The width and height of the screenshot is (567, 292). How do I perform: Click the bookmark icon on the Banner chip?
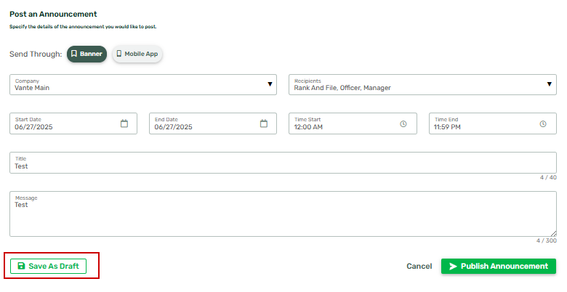[x=73, y=54]
